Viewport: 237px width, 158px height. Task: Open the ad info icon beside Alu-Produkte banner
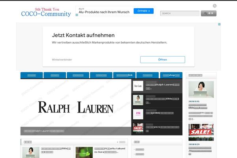(x=77, y=15)
